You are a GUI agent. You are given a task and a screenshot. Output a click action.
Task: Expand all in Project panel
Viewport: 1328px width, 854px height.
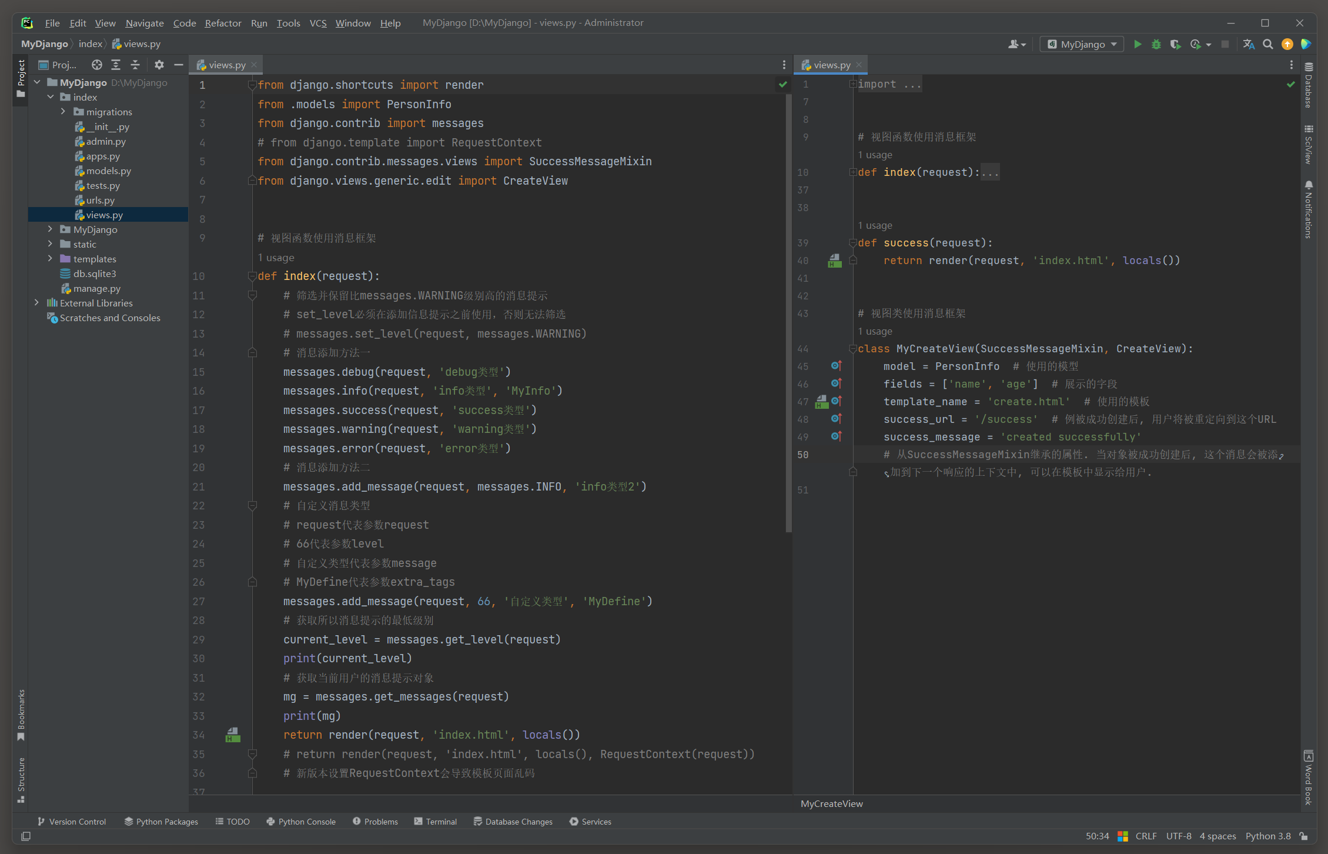point(116,65)
